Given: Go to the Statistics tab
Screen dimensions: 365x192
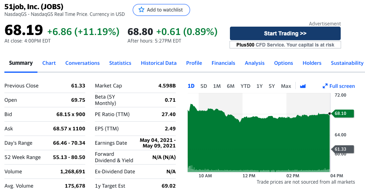Looking at the screenshot, I should pyautogui.click(x=120, y=63).
